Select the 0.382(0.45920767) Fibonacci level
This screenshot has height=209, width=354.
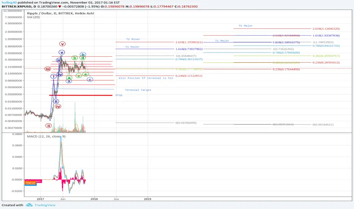pos(326,56)
